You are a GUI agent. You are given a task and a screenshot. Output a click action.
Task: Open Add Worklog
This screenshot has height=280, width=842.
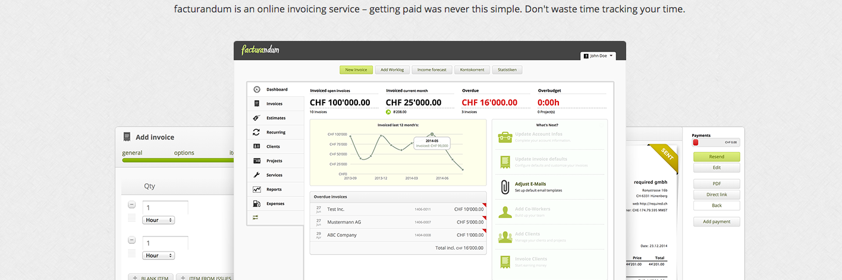coord(392,70)
